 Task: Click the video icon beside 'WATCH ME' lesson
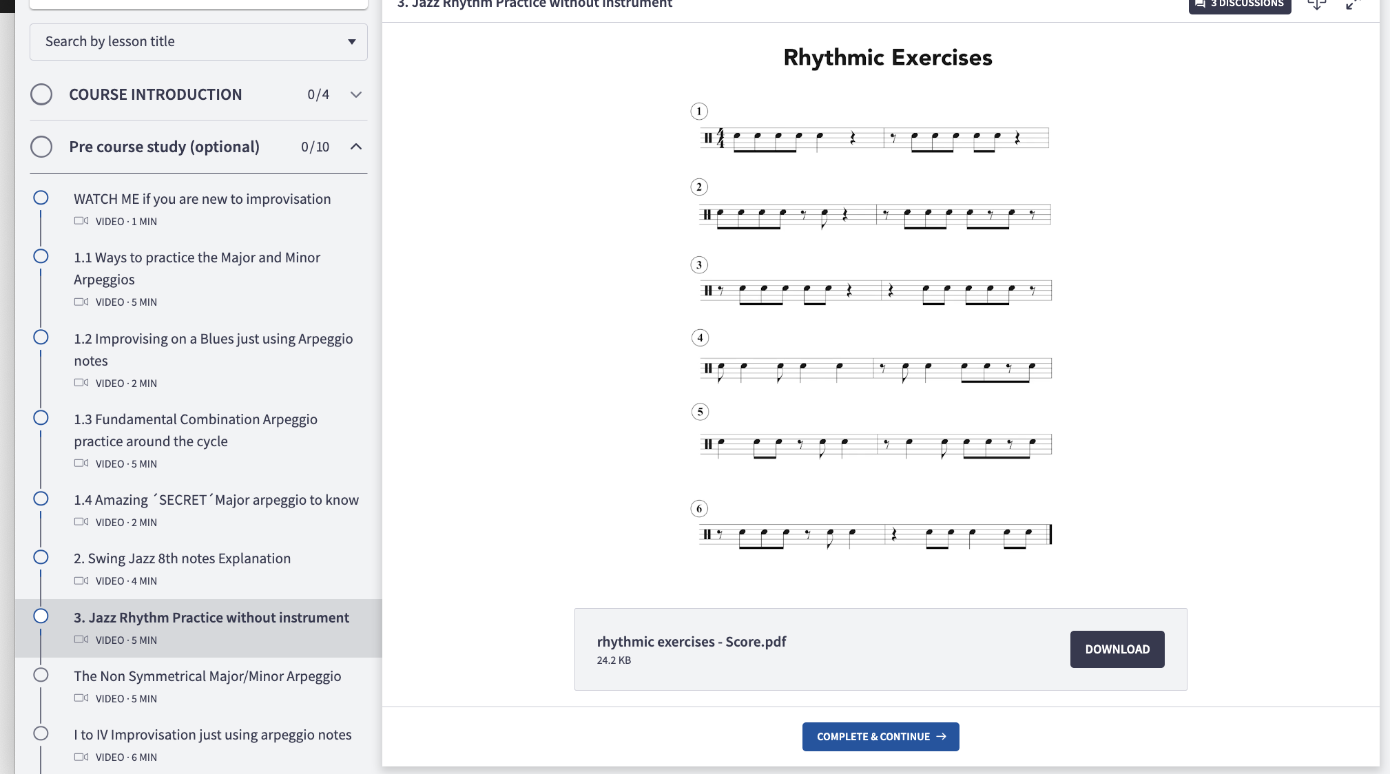pos(81,220)
